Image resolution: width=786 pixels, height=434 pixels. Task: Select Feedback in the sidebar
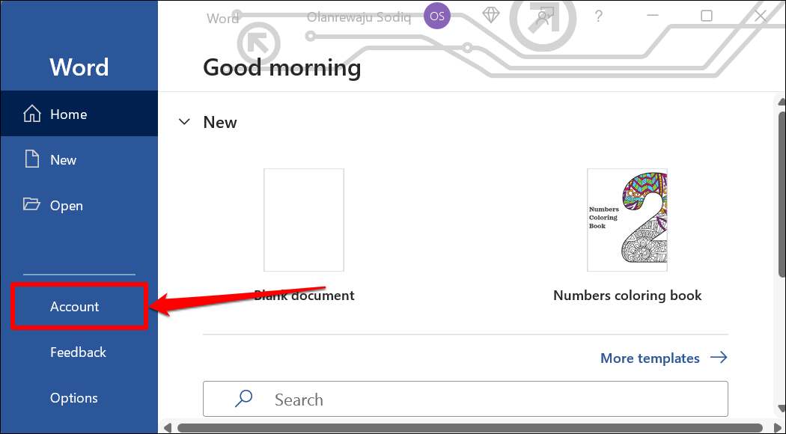click(x=78, y=352)
